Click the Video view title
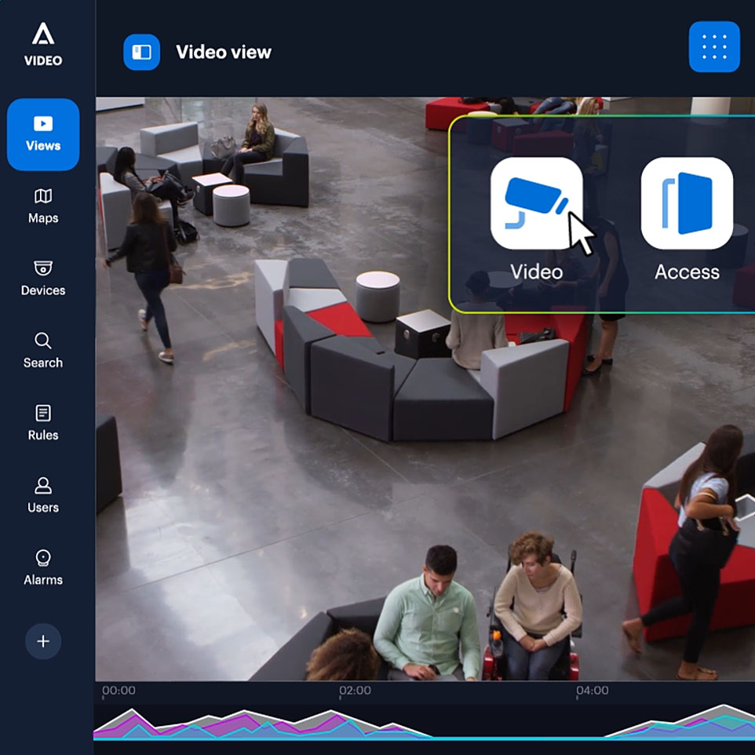This screenshot has height=755, width=755. 224,52
